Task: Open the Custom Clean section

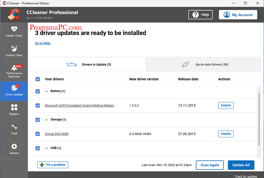Action: [14, 51]
